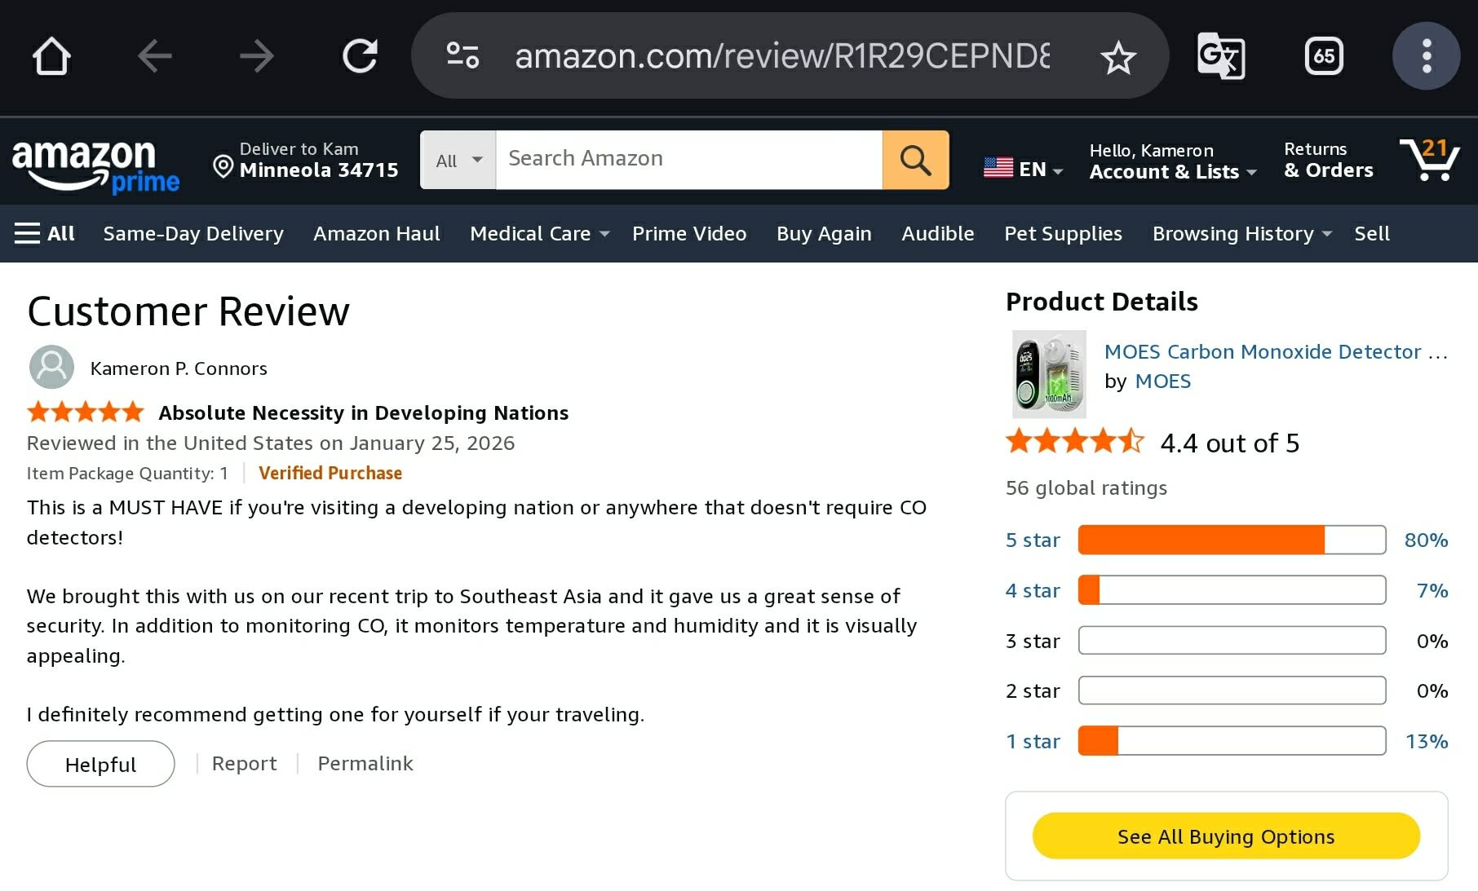The width and height of the screenshot is (1478, 891).
Task: Expand the EN language selector
Action: (x=1023, y=169)
